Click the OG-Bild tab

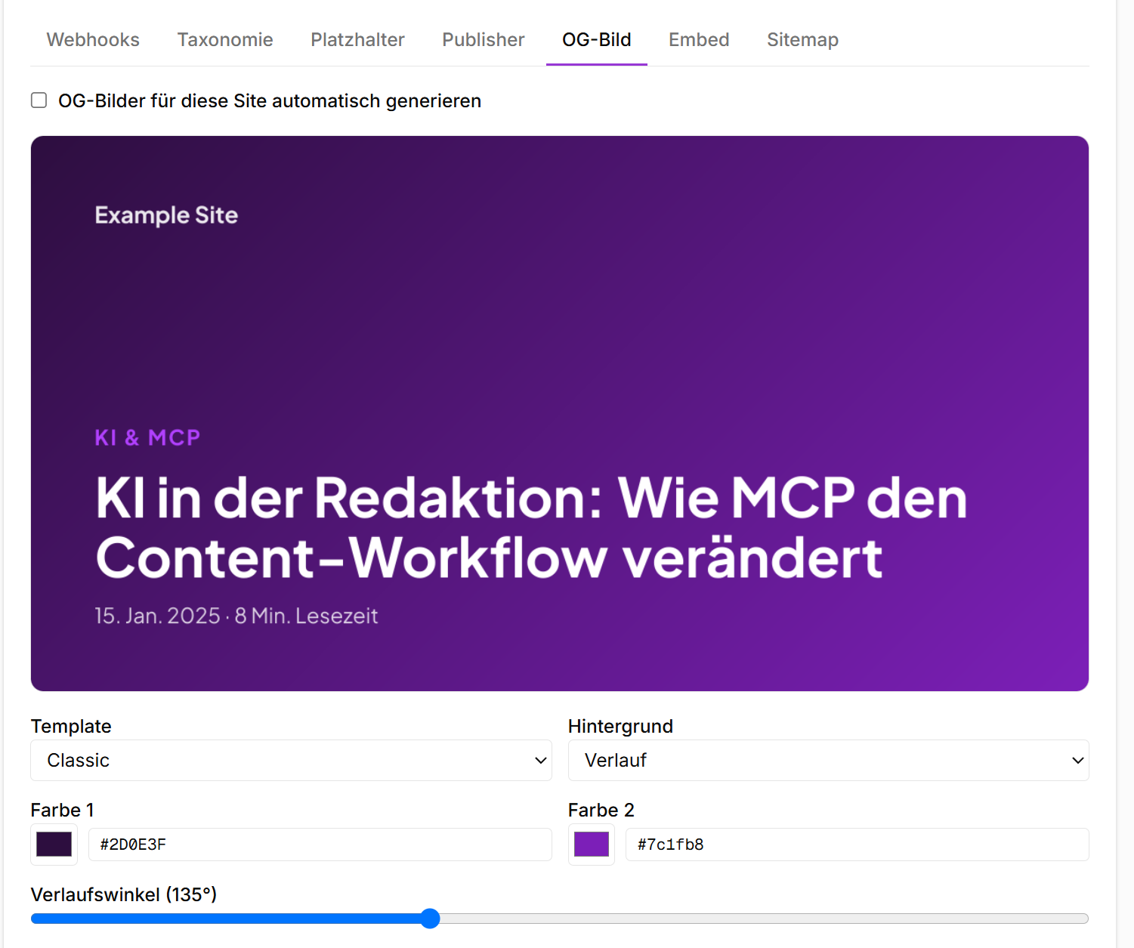click(x=597, y=40)
